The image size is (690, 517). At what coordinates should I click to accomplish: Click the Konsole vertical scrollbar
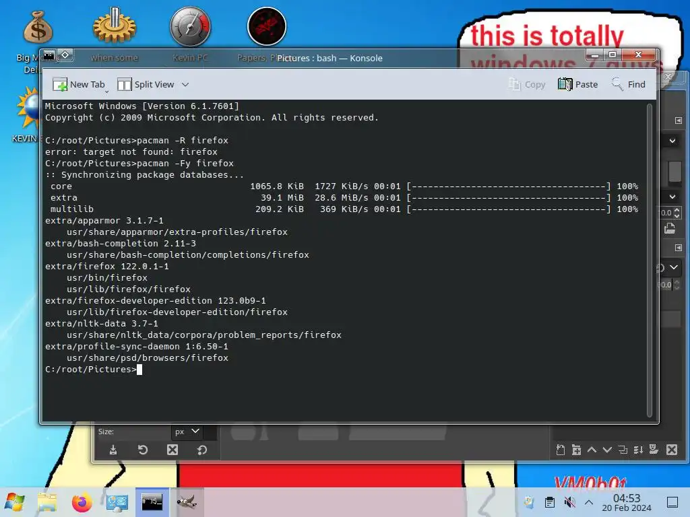pyautogui.click(x=649, y=259)
